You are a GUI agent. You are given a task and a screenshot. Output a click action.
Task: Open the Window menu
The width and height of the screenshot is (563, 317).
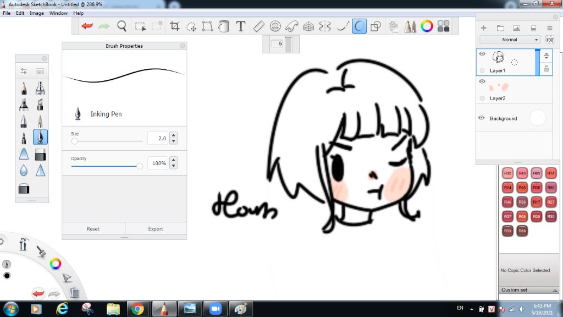coord(58,13)
